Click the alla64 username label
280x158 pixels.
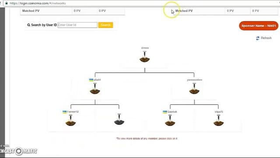pos(97,80)
